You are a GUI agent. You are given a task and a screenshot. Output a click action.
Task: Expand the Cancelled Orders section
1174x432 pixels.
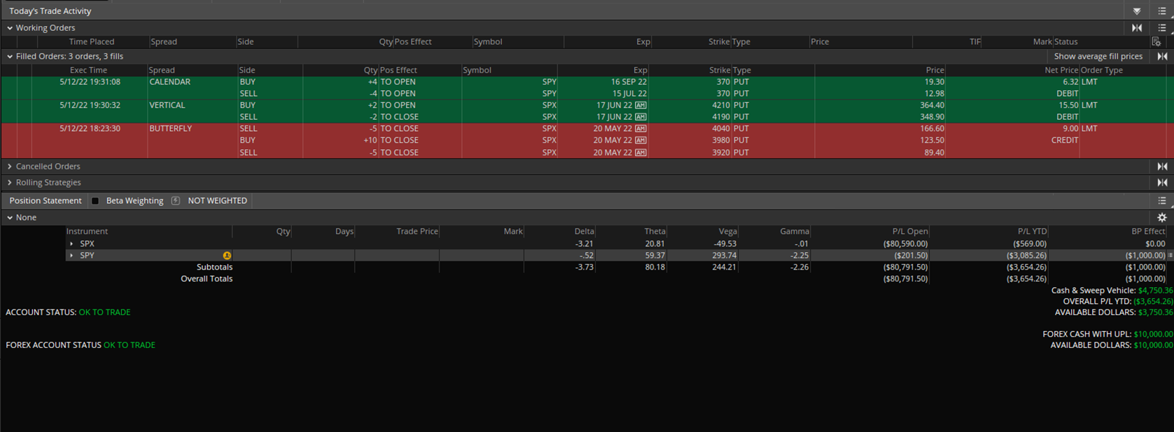(10, 167)
